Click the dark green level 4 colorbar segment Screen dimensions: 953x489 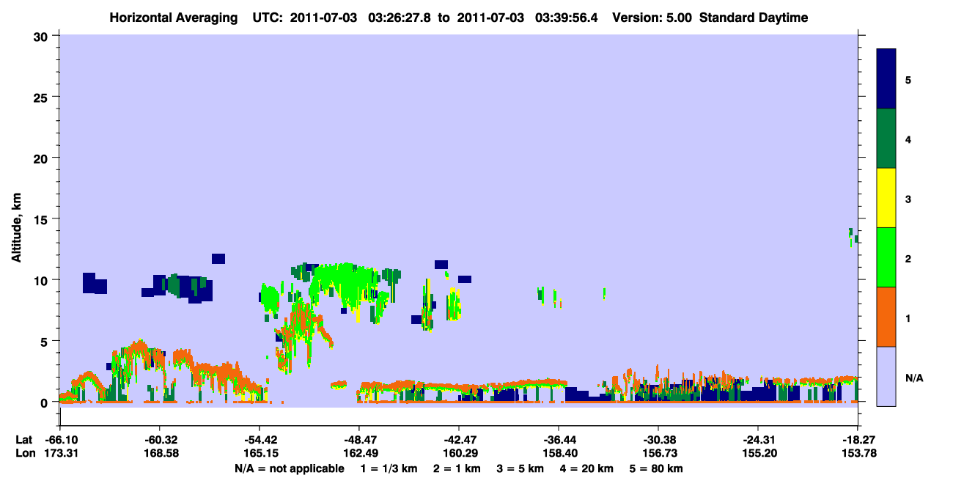click(886, 139)
